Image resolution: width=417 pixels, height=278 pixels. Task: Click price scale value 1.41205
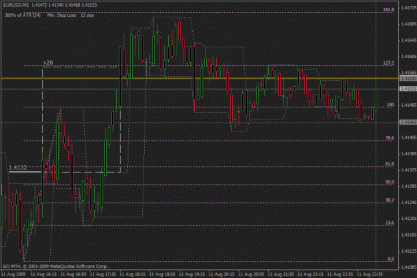(409, 219)
